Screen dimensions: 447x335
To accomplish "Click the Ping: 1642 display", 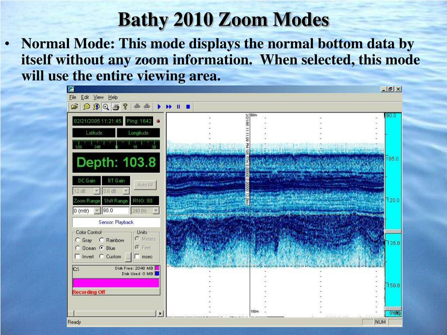I will tap(139, 121).
